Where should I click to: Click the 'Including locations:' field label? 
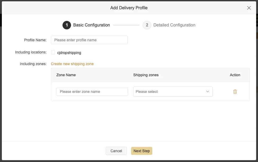click(31, 52)
